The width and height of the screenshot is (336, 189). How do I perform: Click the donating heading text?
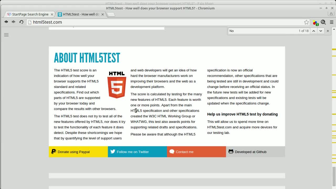(x=242, y=114)
